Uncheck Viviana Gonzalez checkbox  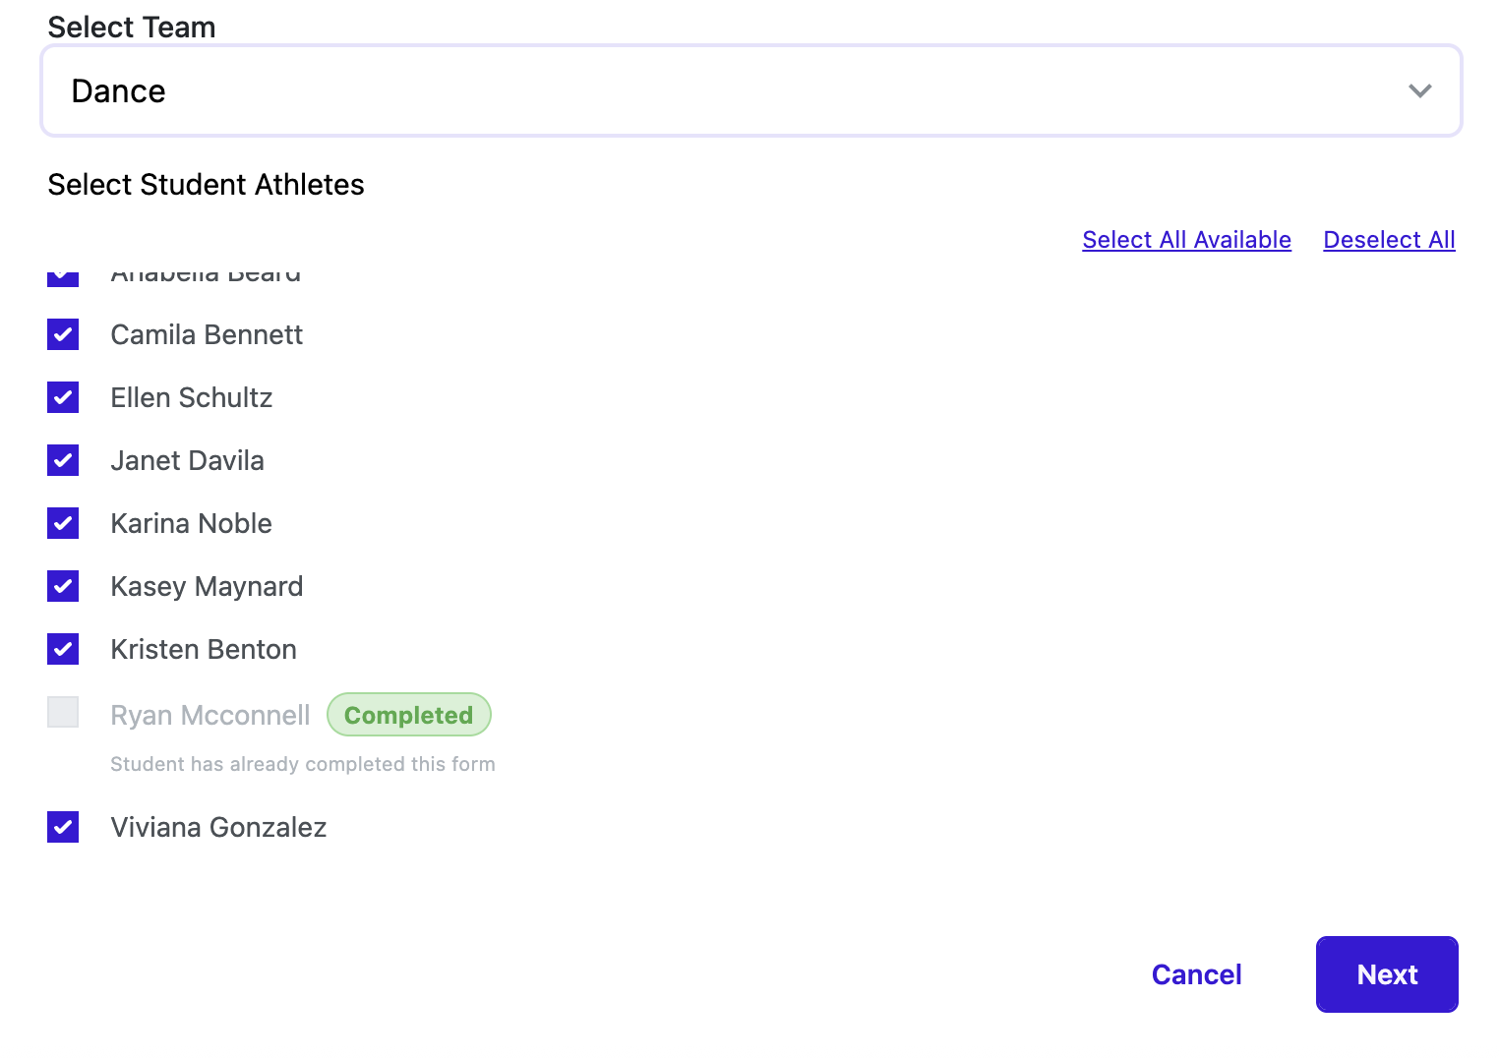[63, 827]
